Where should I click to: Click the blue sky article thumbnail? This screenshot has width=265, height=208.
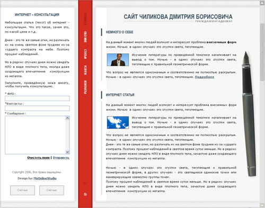click(x=118, y=122)
